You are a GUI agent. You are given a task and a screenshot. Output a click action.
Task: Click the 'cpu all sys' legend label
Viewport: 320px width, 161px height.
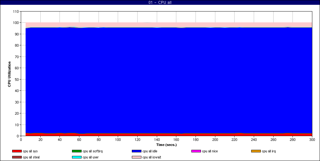point(30,151)
